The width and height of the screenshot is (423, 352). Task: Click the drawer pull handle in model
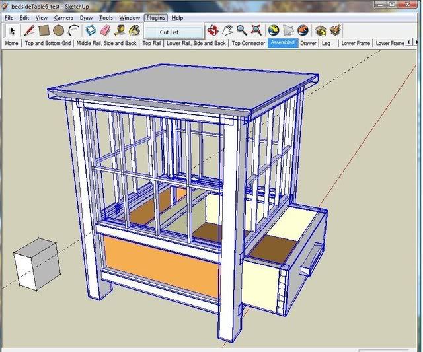pos(313,260)
